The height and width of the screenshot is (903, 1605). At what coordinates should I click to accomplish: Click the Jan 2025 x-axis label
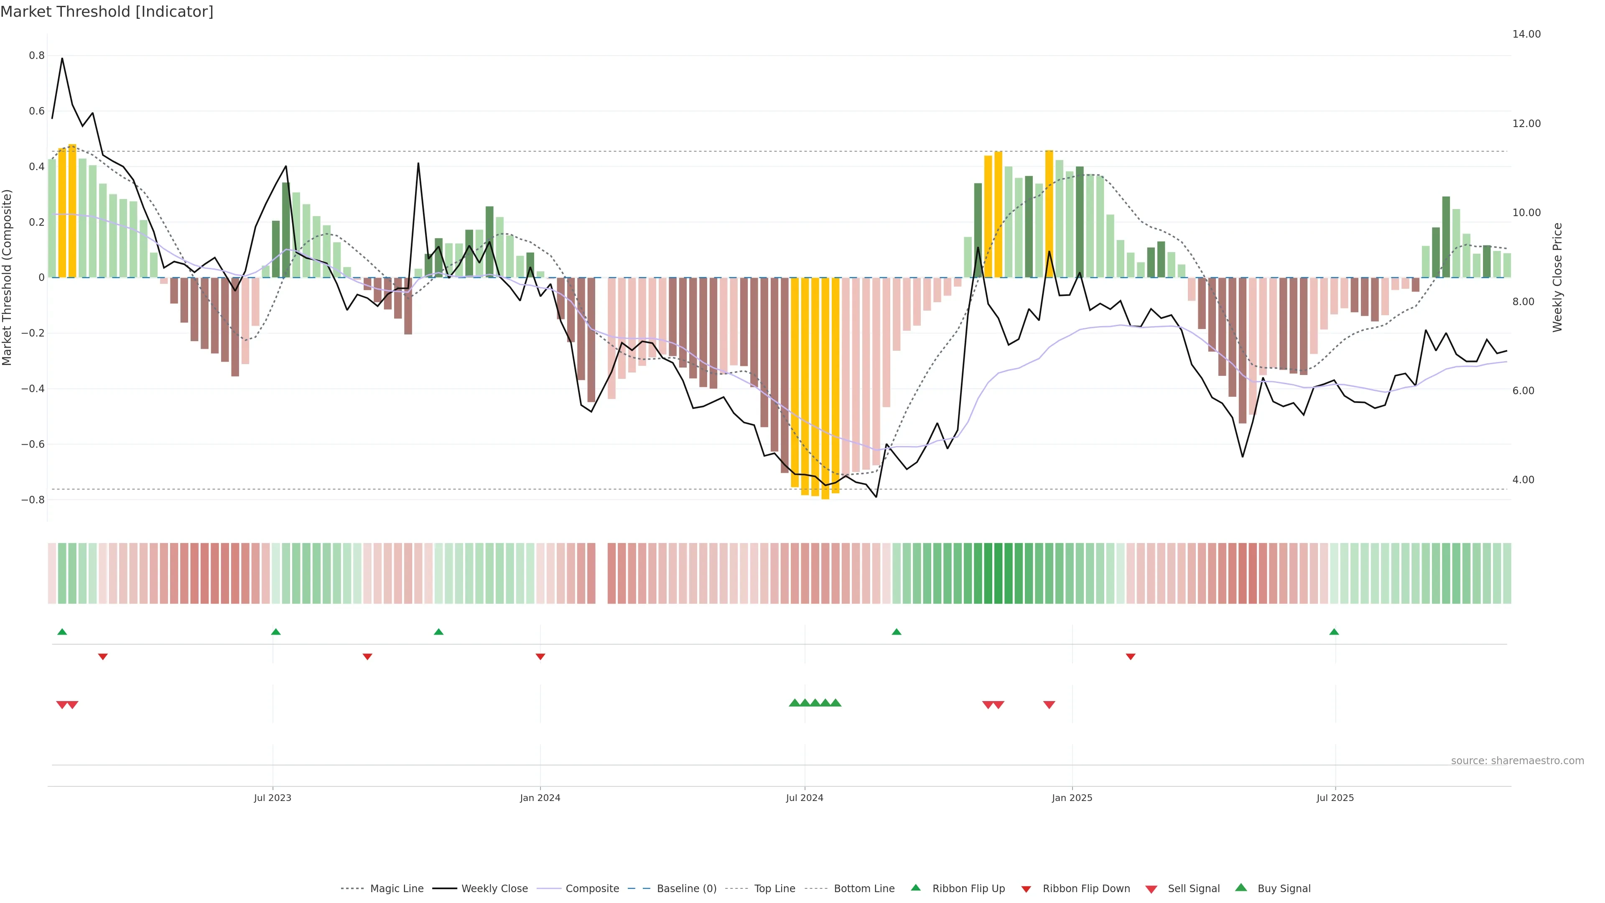[x=1072, y=798]
